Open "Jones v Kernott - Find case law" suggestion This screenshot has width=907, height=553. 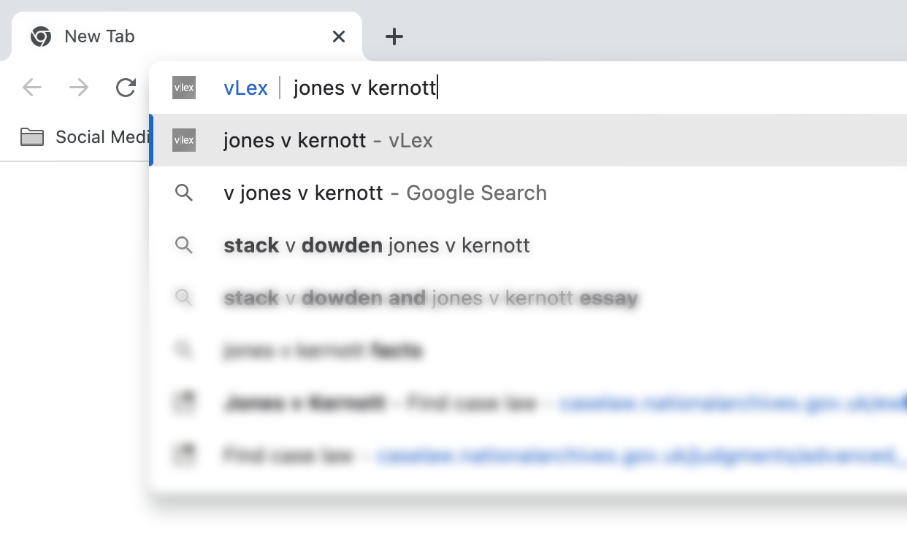(x=528, y=403)
